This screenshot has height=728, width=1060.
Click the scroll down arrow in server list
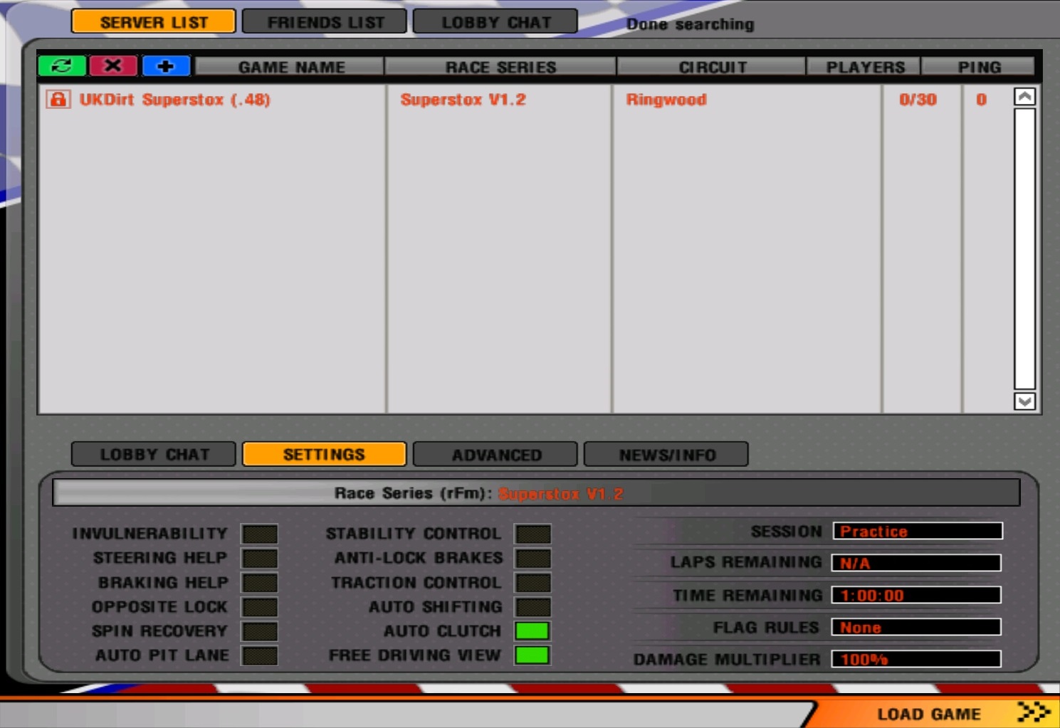tap(1024, 401)
